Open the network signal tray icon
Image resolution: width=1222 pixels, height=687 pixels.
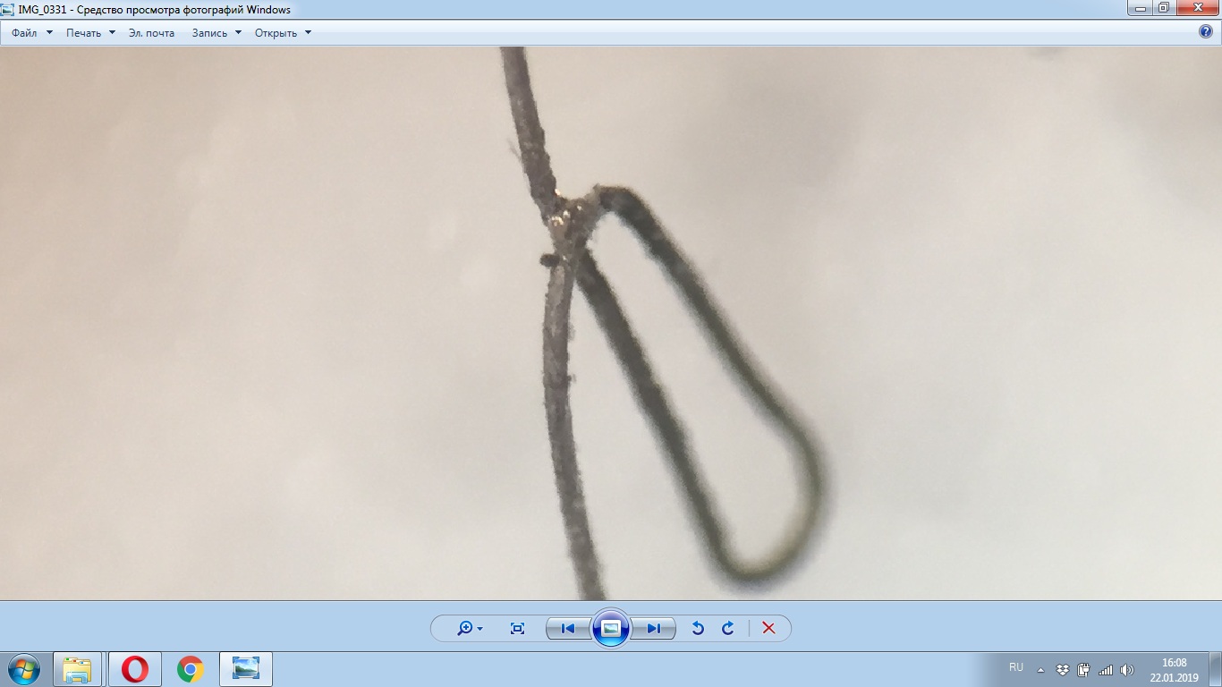coord(1106,669)
